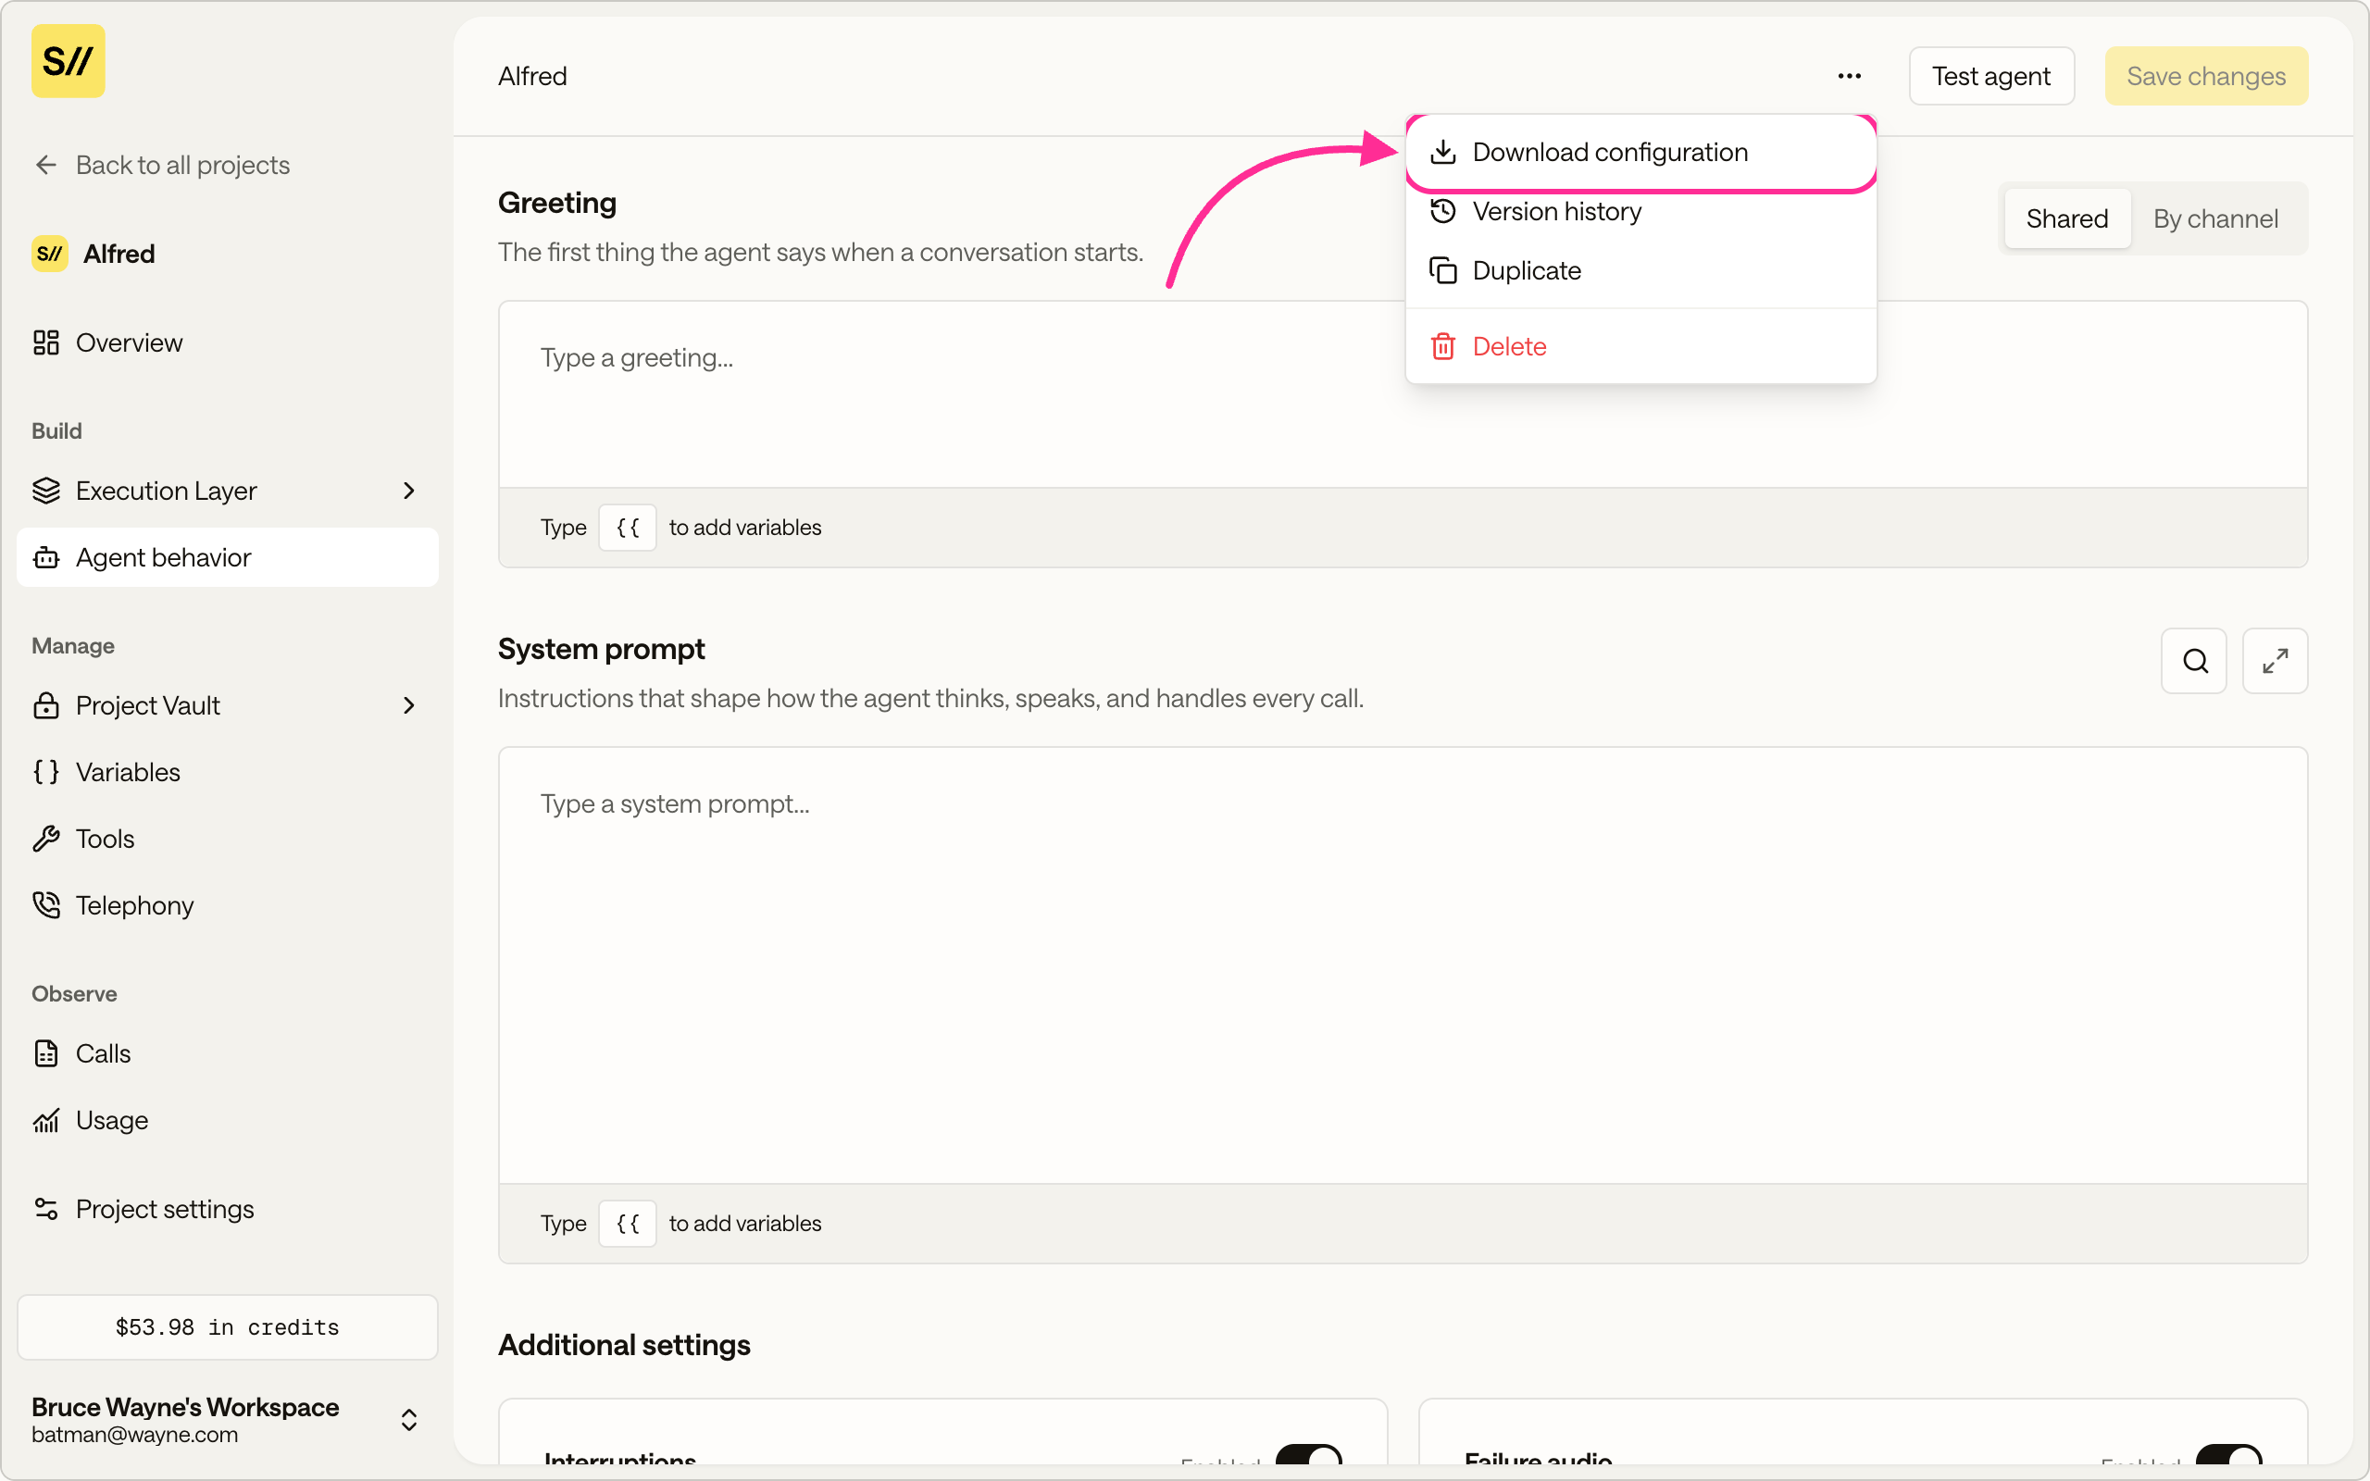The width and height of the screenshot is (2370, 1481).
Task: Click the back arrow to all projects
Action: [x=46, y=165]
